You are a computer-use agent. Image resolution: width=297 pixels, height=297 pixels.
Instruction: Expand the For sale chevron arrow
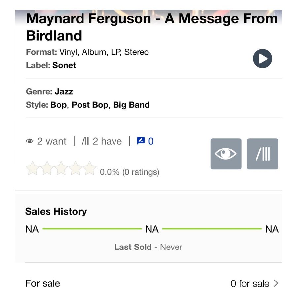(276, 283)
